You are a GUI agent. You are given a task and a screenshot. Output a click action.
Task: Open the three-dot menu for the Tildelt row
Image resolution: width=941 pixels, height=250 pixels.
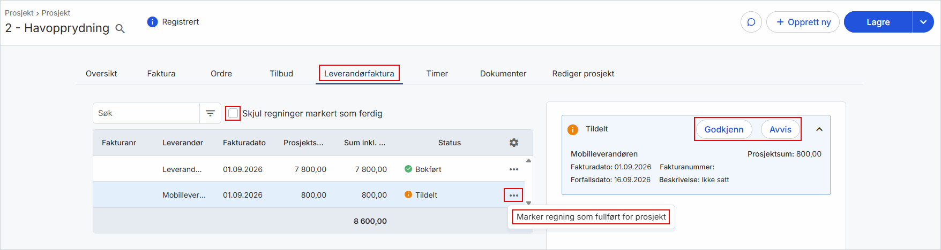pos(513,195)
